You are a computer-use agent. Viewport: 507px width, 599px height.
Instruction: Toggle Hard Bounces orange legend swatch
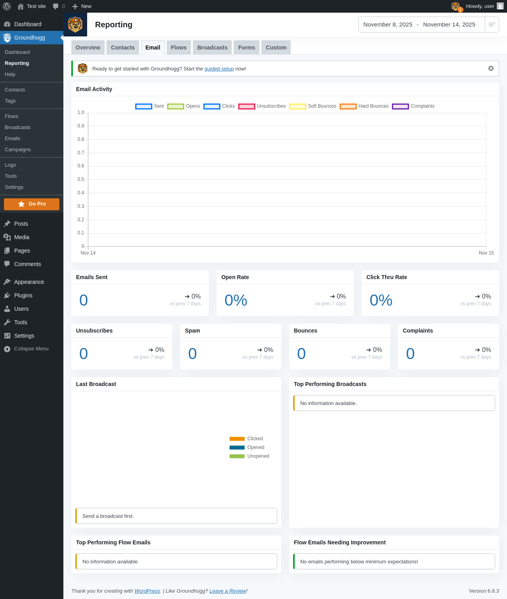348,106
